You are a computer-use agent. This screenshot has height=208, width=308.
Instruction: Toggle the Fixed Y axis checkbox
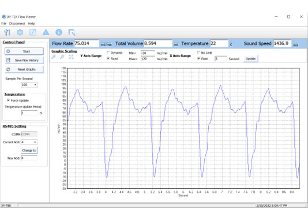pyautogui.click(x=108, y=58)
